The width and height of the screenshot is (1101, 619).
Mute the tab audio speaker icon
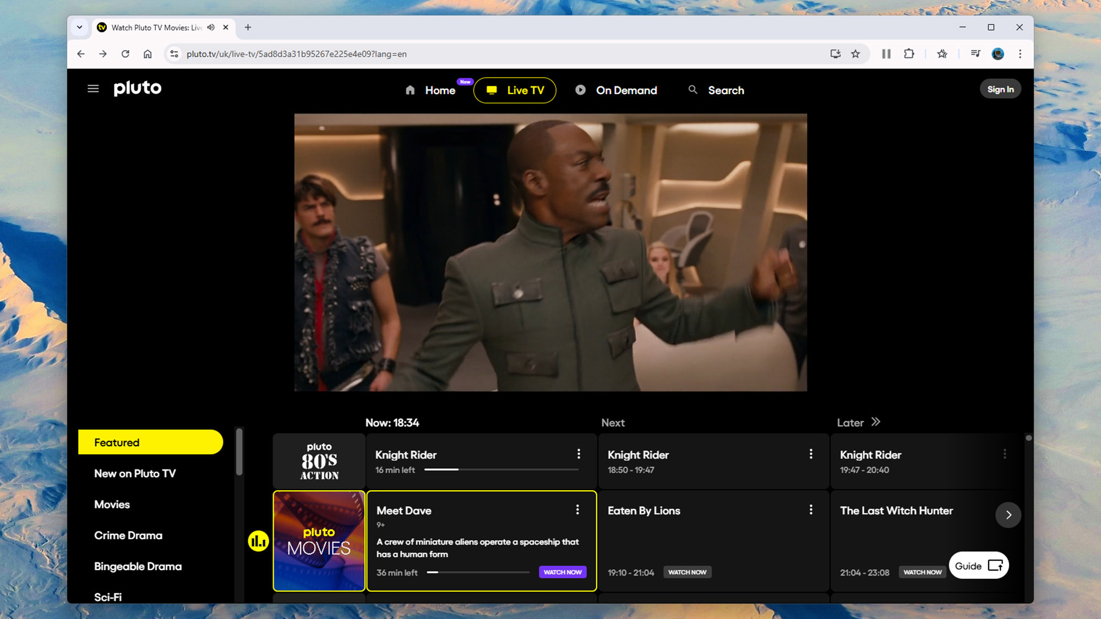[211, 28]
